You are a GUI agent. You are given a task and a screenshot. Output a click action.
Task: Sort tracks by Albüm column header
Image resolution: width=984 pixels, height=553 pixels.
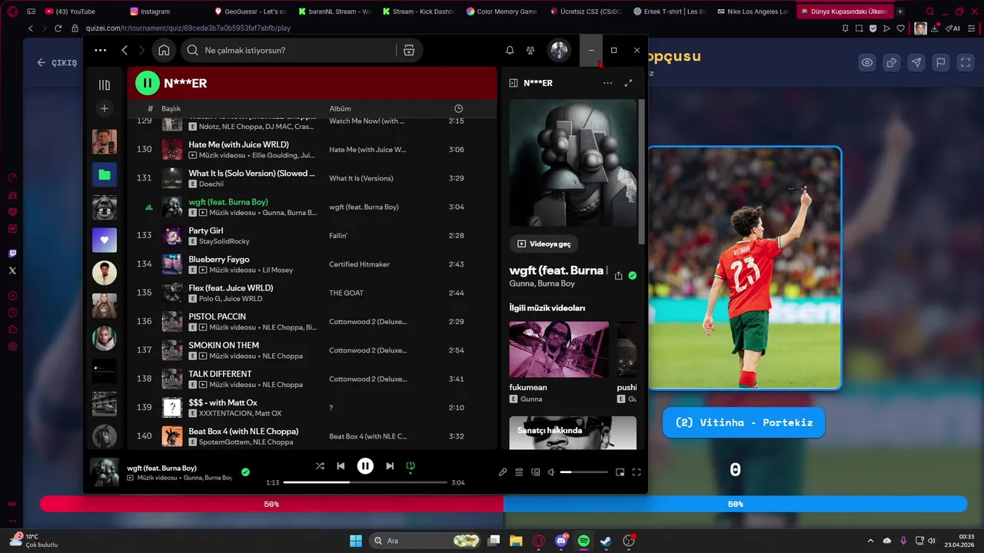(340, 109)
